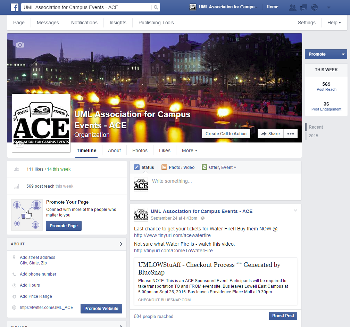
Task: Open the Help dropdown menu
Action: [x=334, y=23]
